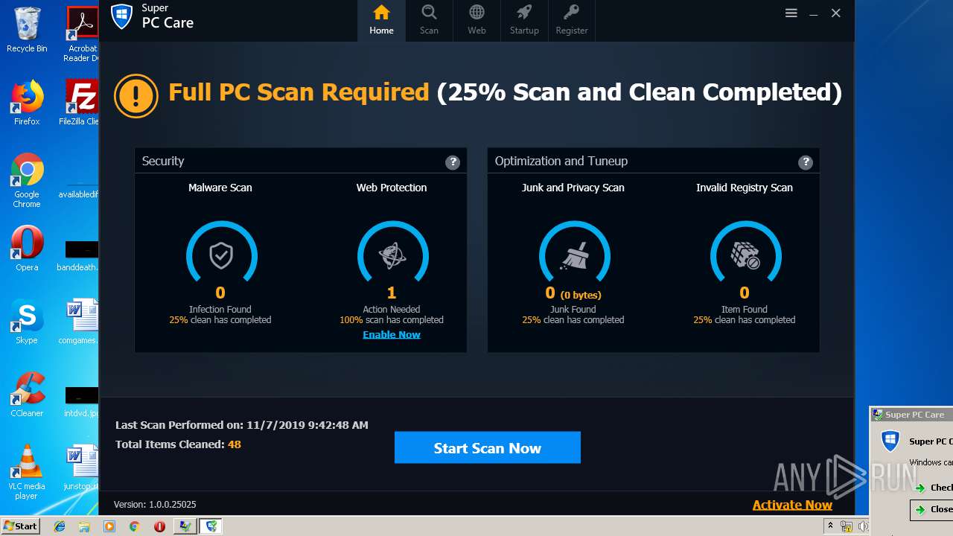Open Internet Explorer from taskbar

point(60,526)
